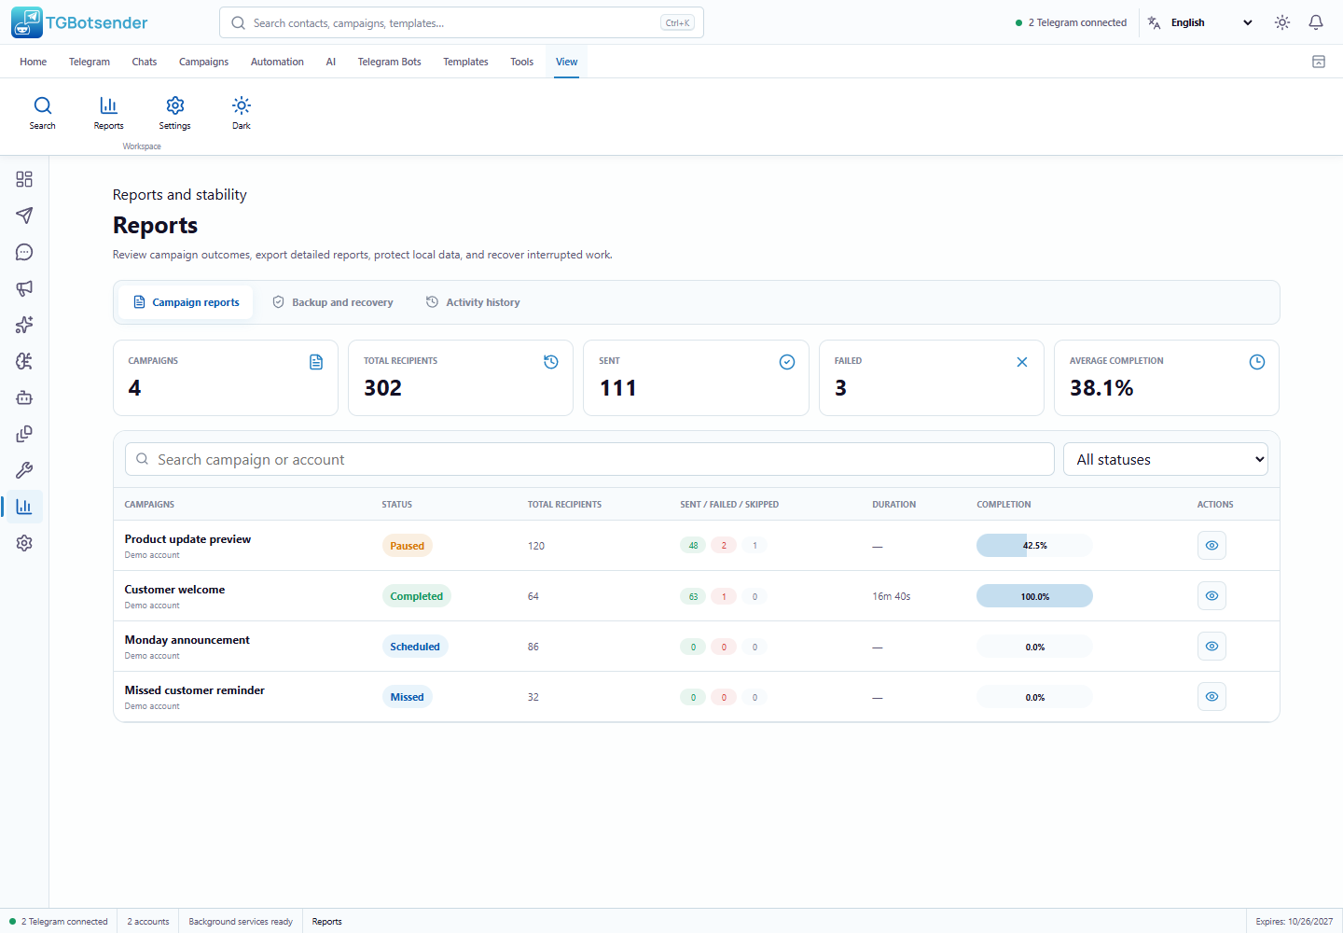Click the 42.5% completion progress bar
1343x933 pixels.
click(1034, 546)
